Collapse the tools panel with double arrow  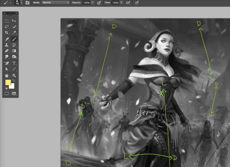(x=17, y=13)
